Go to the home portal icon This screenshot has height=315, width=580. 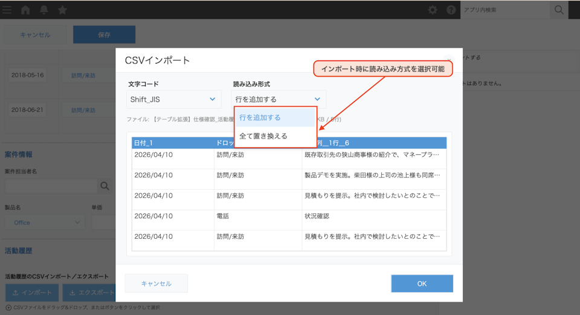click(x=25, y=10)
